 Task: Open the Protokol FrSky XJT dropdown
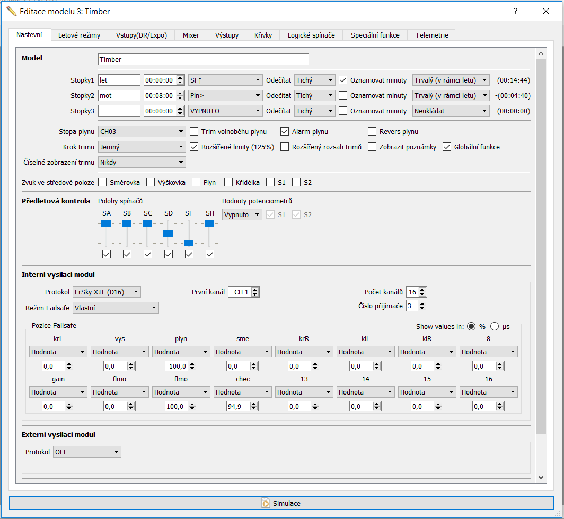107,292
